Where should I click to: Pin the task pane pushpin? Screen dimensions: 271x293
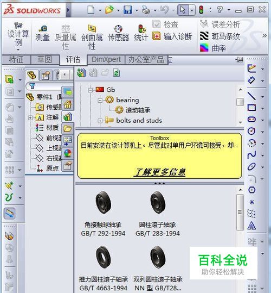[x=239, y=60]
